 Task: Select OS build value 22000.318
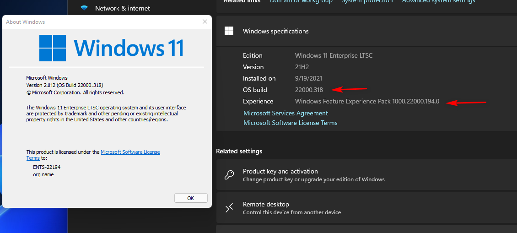click(x=309, y=90)
